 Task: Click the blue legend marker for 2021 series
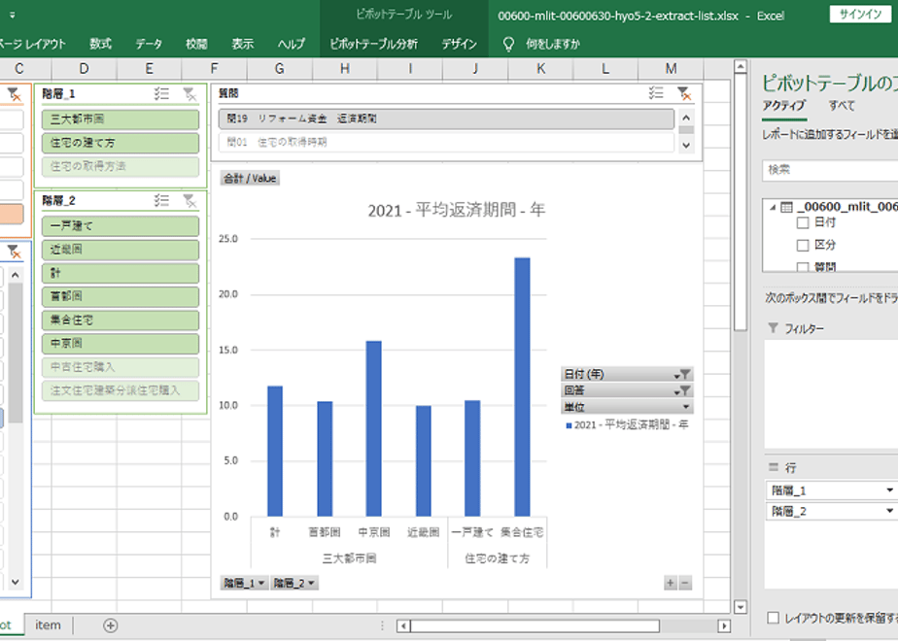click(569, 425)
